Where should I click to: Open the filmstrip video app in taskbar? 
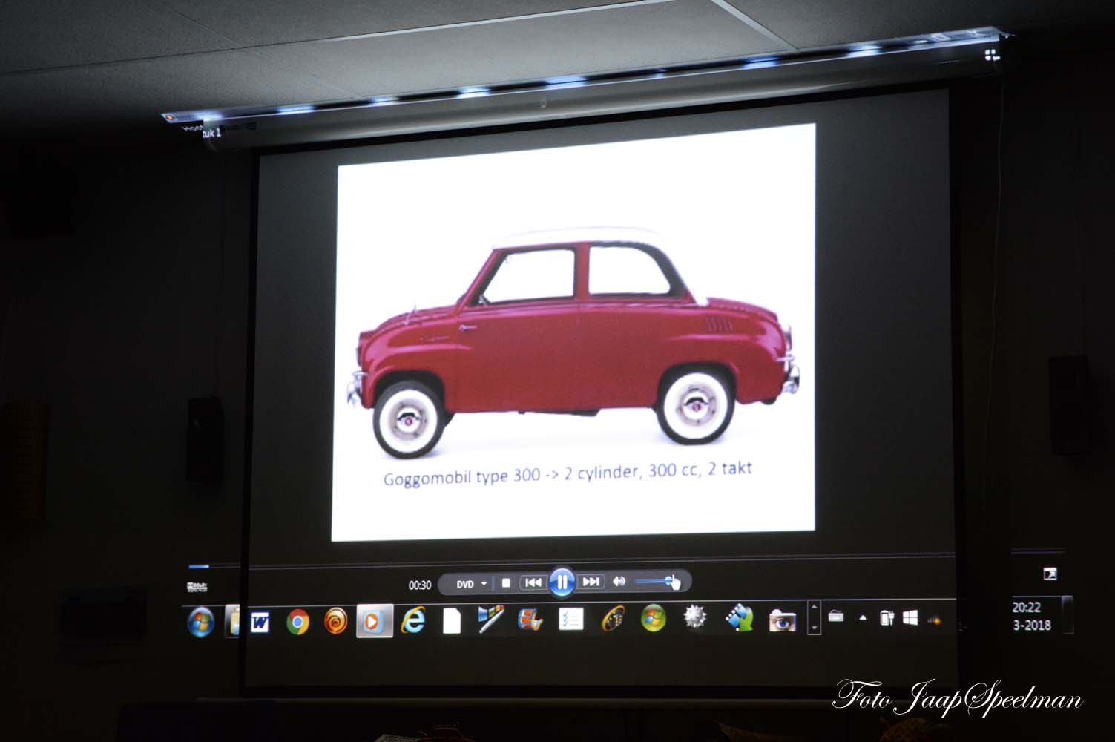pos(739,617)
